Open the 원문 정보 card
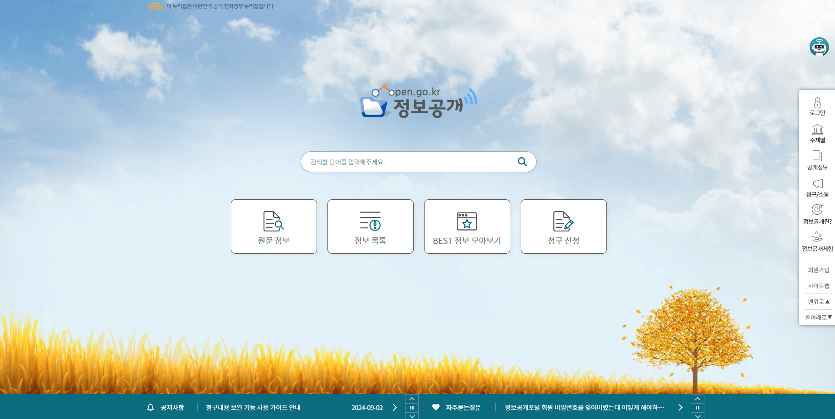Viewport: 835px width, 419px height. [274, 226]
